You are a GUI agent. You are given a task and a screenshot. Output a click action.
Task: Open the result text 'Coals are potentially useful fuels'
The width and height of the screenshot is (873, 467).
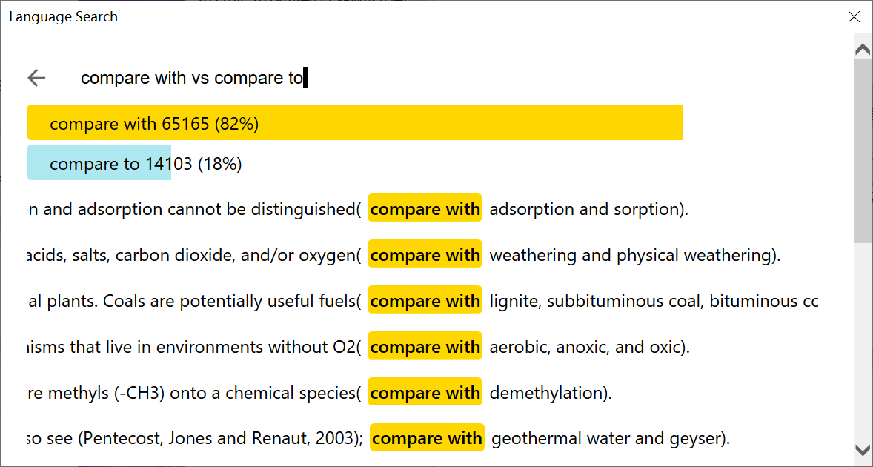230,301
